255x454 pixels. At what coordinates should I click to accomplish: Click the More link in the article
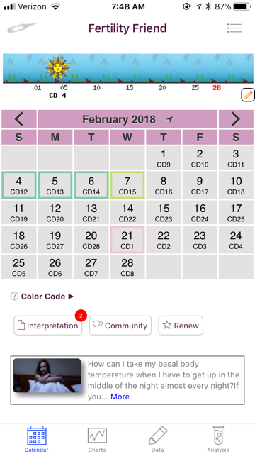[120, 397]
